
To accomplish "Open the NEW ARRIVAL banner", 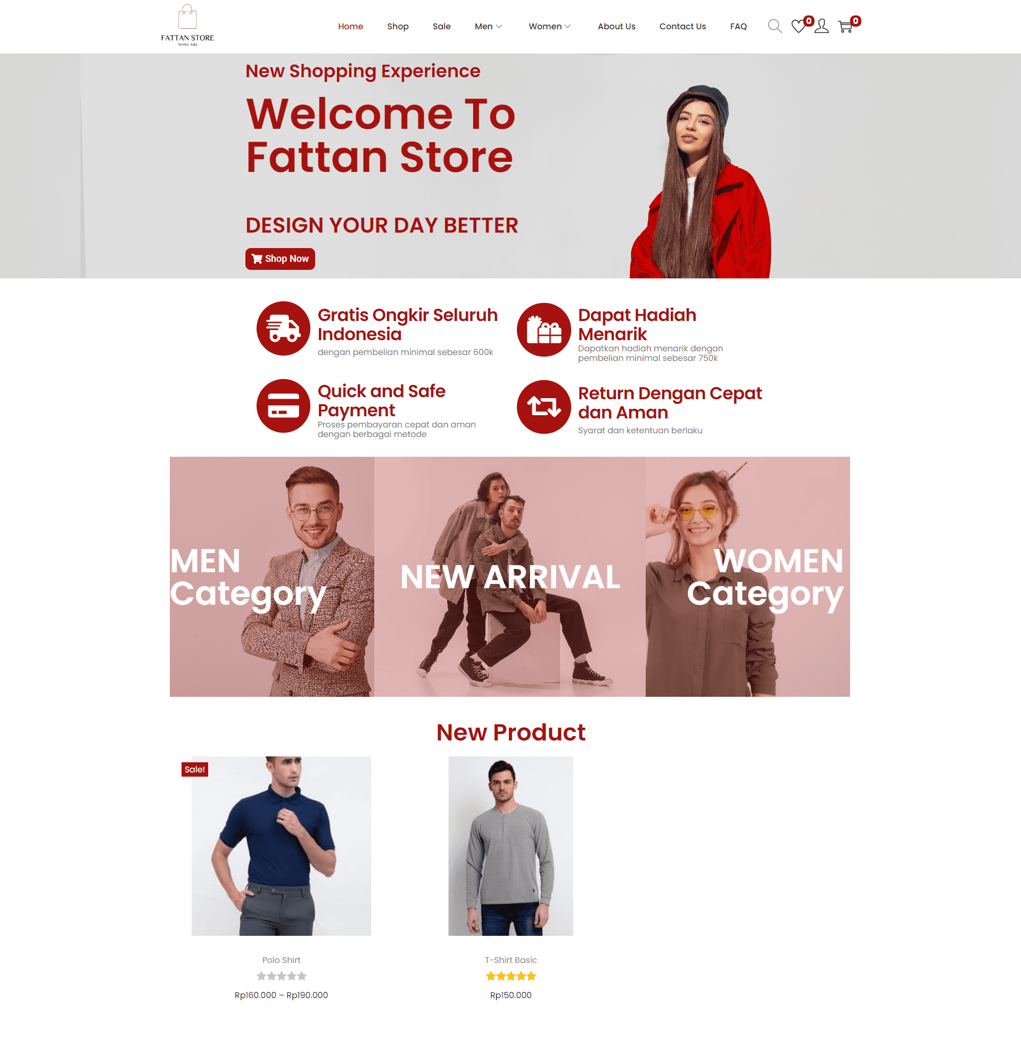I will coord(510,577).
